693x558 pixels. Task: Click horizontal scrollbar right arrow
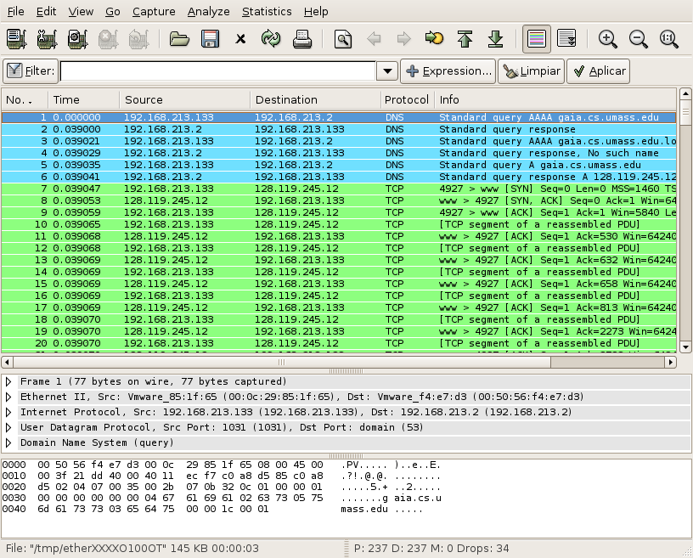[x=670, y=362]
